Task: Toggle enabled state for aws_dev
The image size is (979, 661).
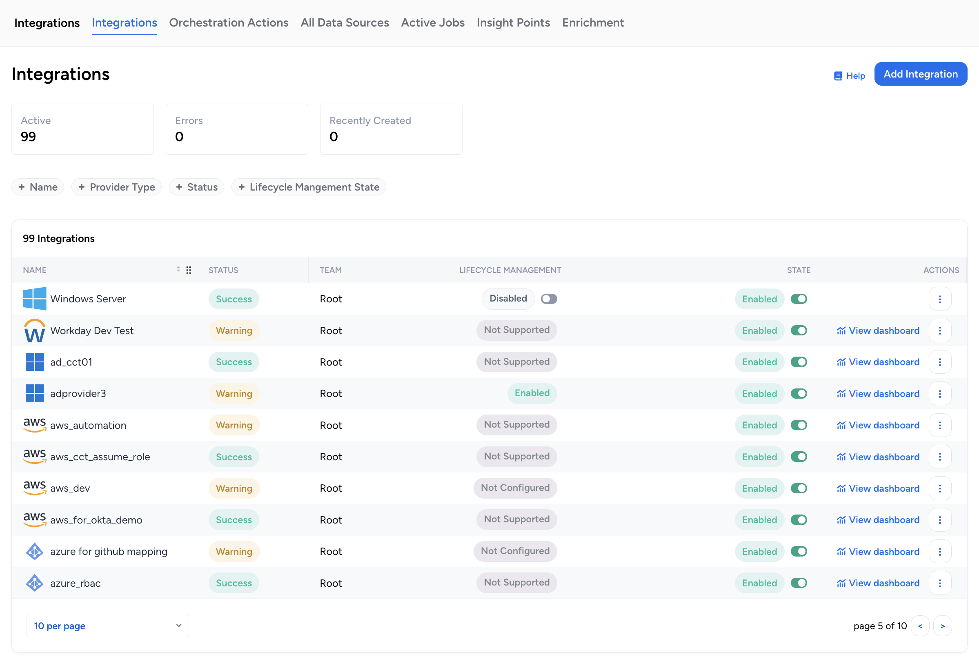Action: [x=799, y=488]
